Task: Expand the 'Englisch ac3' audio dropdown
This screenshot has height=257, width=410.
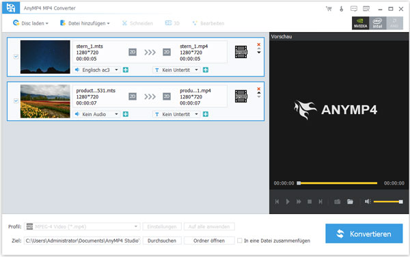Action: tap(96, 70)
